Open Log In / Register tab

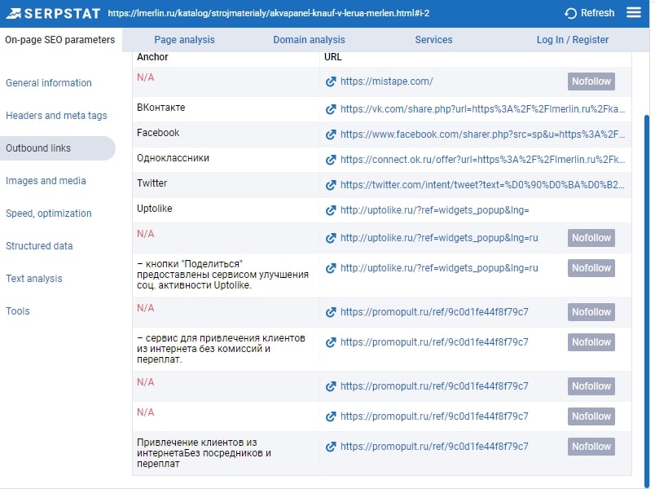coord(572,40)
